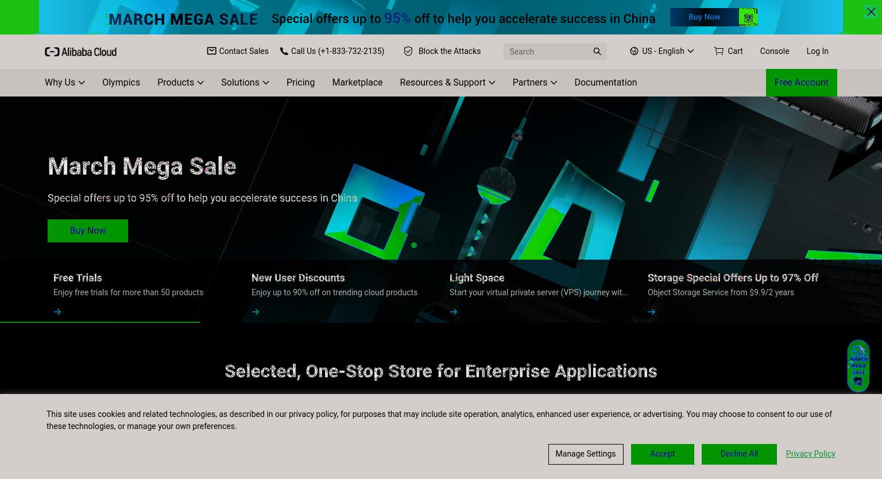
Task: Focus the Search input field
Action: (548, 52)
